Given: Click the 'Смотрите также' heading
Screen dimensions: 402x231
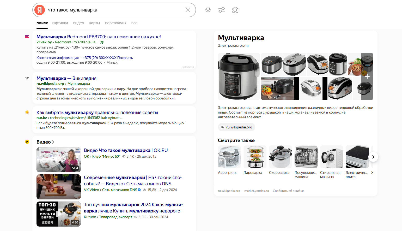Looking at the screenshot, I should tap(236, 140).
